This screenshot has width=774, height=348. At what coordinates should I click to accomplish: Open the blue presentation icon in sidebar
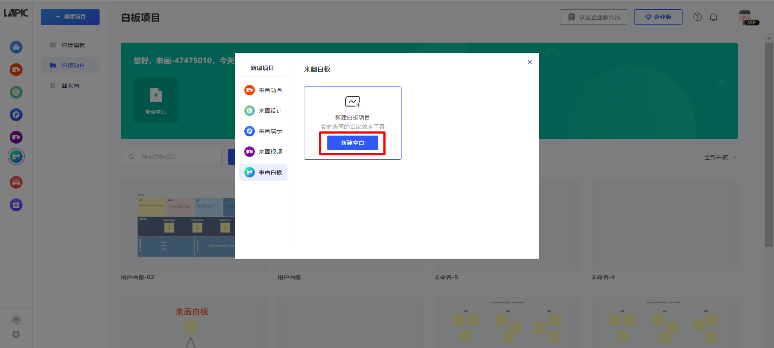click(x=16, y=115)
